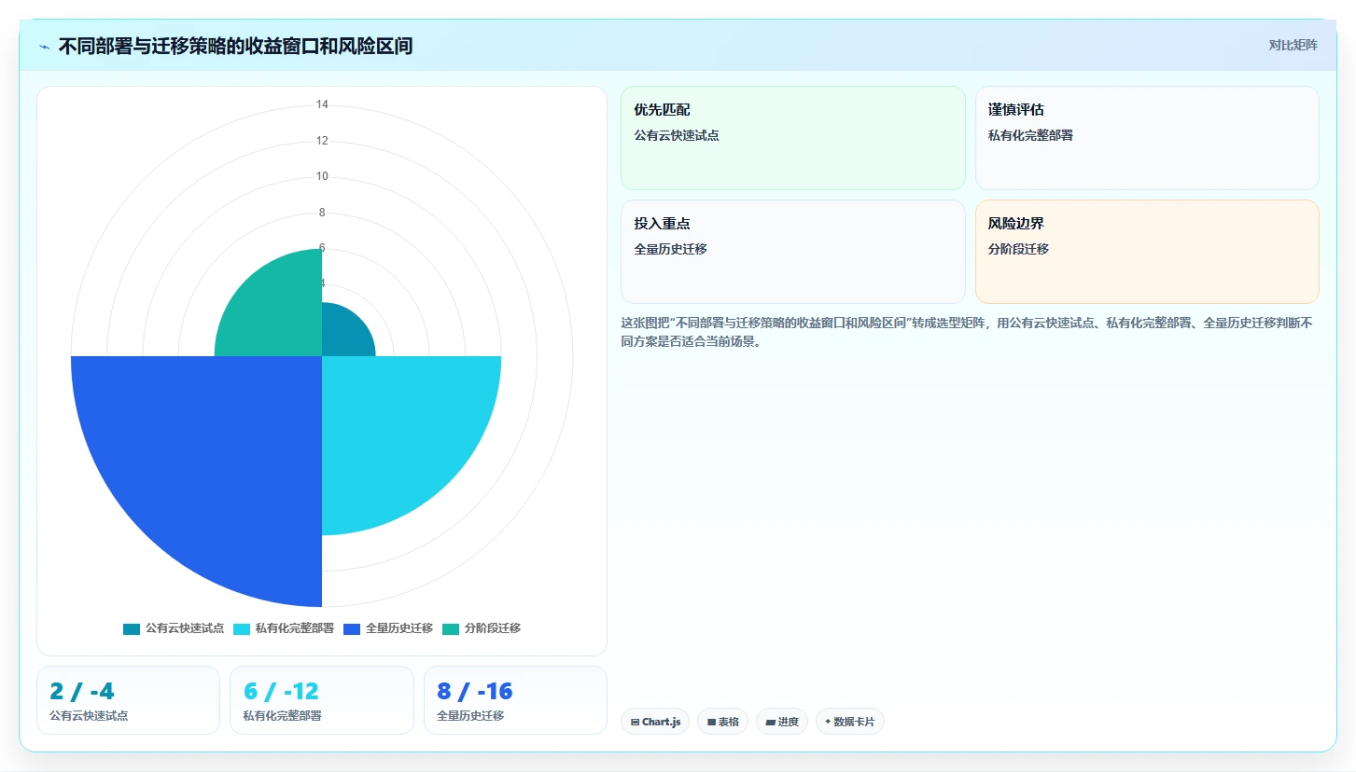
Task: Click the 进度 tag chip
Action: click(x=782, y=722)
